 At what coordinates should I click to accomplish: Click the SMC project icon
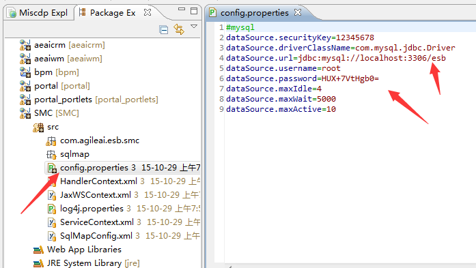[x=25, y=113]
